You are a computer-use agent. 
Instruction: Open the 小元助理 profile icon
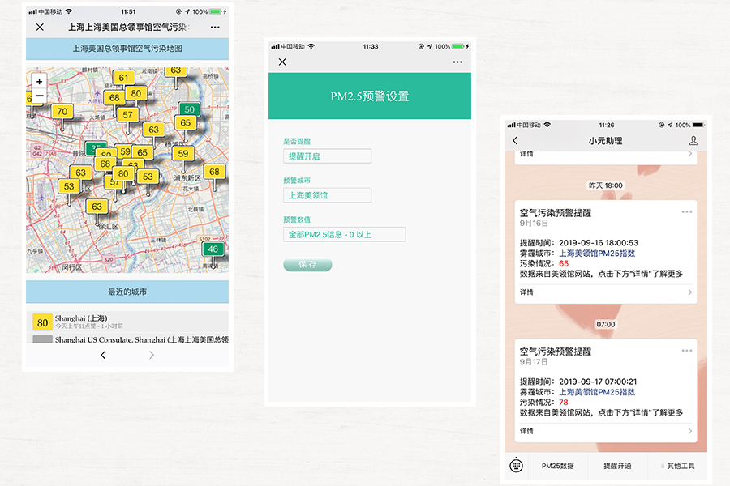693,141
